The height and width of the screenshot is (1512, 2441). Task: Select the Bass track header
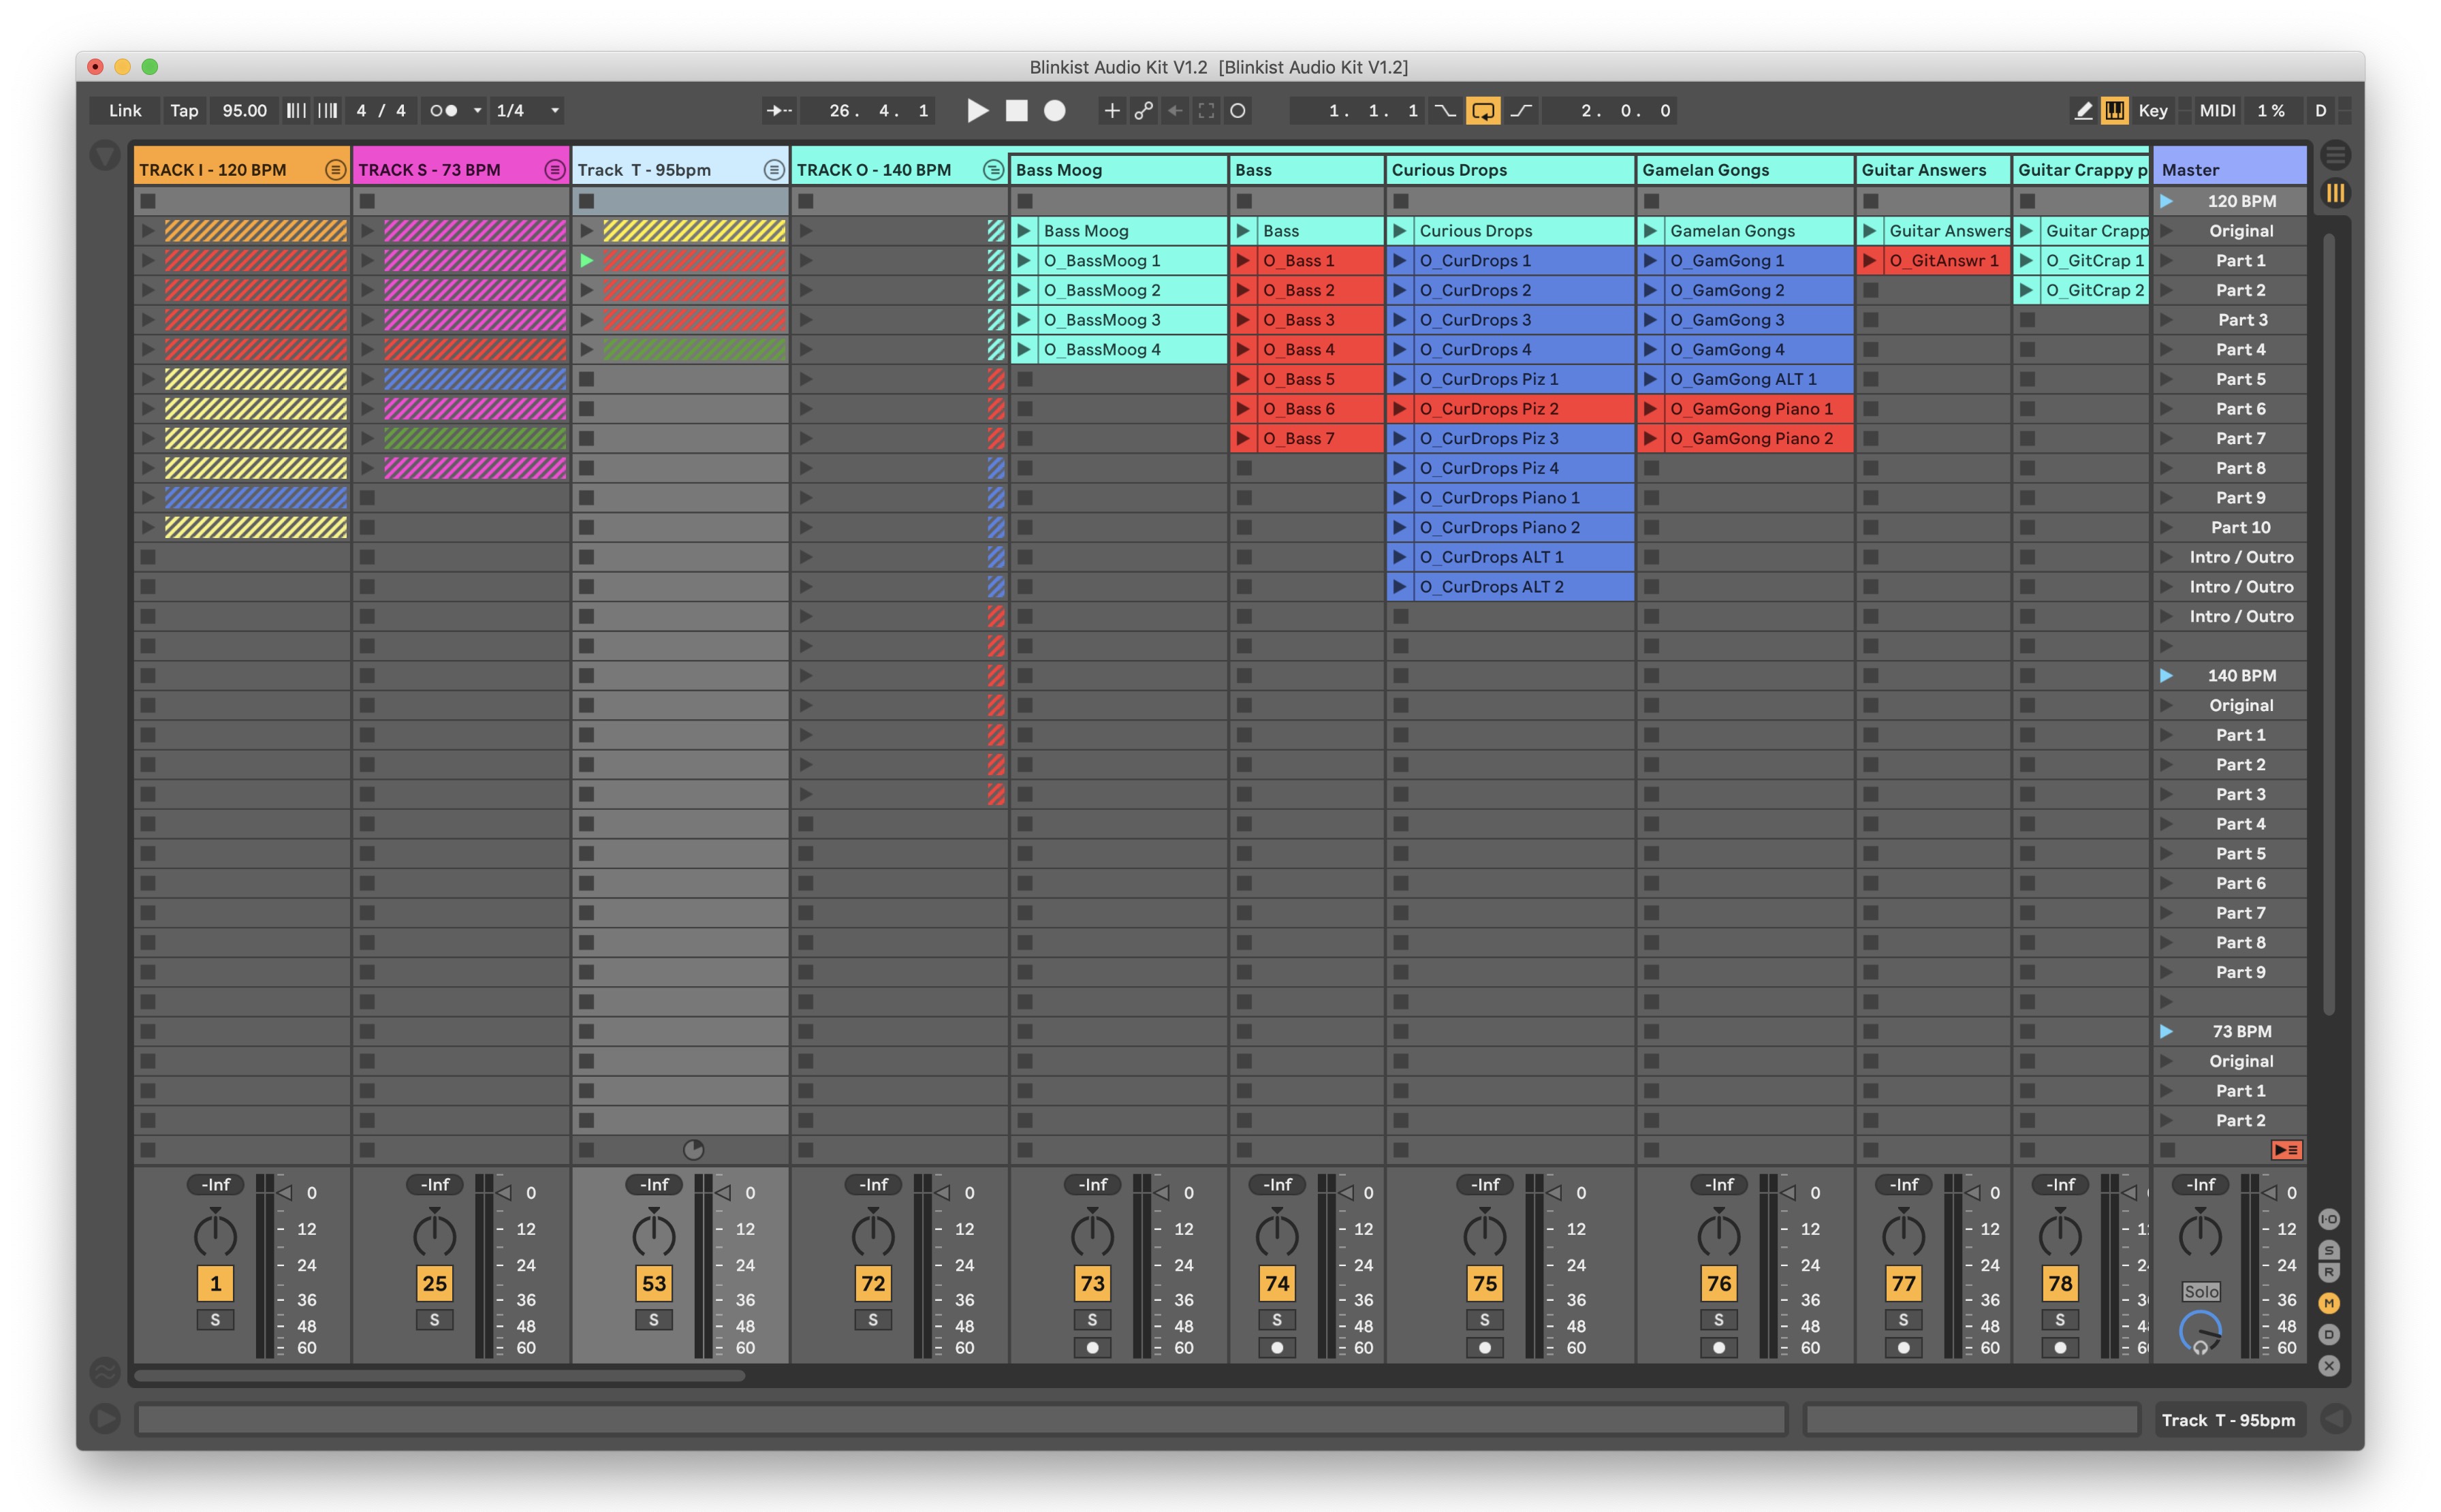(x=1307, y=170)
